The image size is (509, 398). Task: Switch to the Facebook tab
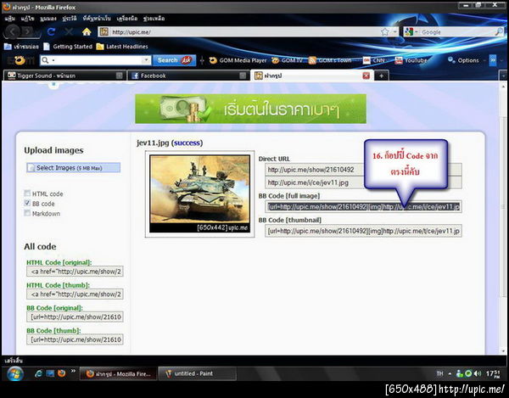click(x=188, y=76)
